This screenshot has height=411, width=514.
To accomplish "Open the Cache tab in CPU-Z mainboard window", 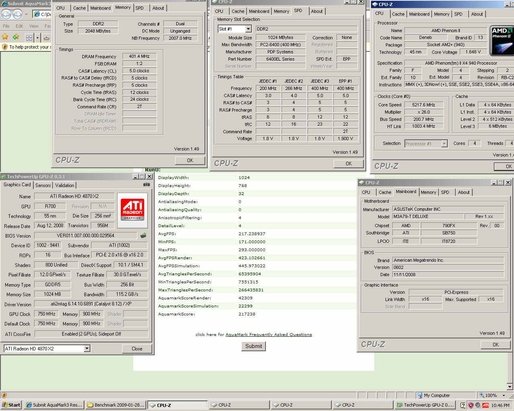I will (x=385, y=192).
